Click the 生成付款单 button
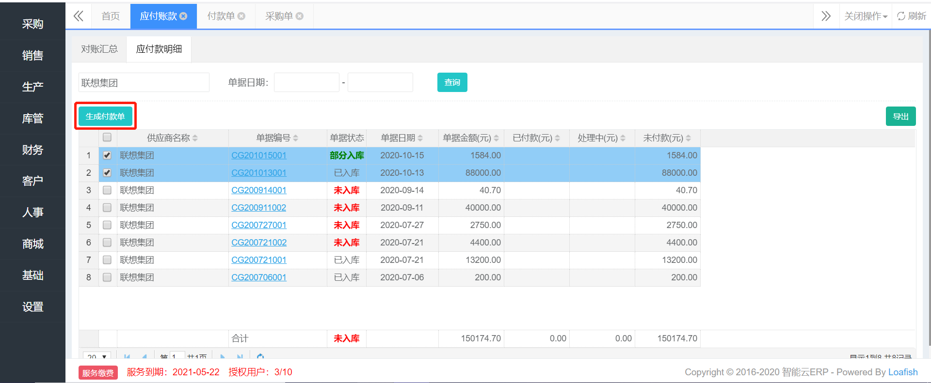Viewport: 931px width, 383px height. 105,116
